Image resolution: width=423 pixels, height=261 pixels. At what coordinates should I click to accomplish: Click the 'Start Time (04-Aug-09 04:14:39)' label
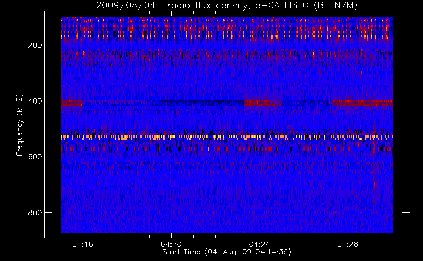[x=227, y=252]
